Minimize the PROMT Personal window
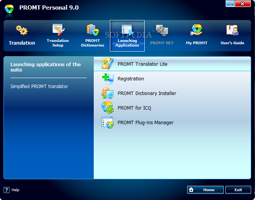The height and width of the screenshot is (200, 255). pos(230,3)
